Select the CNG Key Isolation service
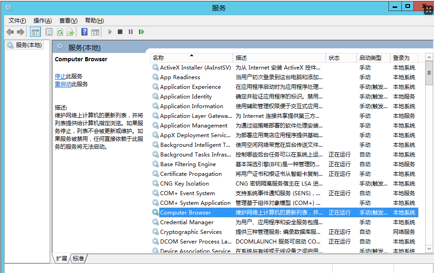434x273 pixels. 284,183
